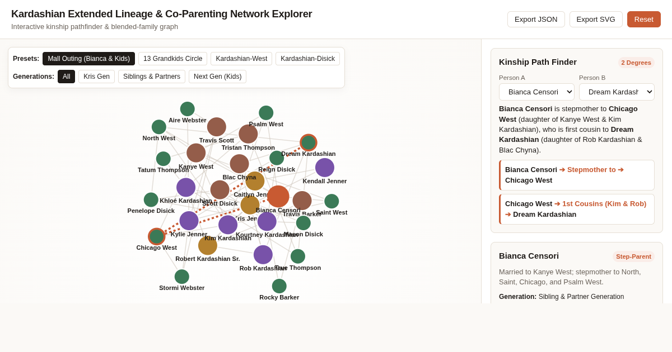The image size is (672, 352).
Task: Select the highlighted Dream Kardashian node
Action: [x=309, y=142]
